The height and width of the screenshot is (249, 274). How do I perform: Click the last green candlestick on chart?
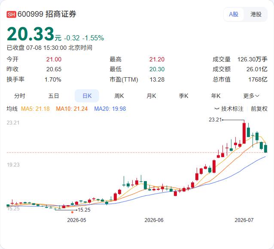[x=265, y=149]
